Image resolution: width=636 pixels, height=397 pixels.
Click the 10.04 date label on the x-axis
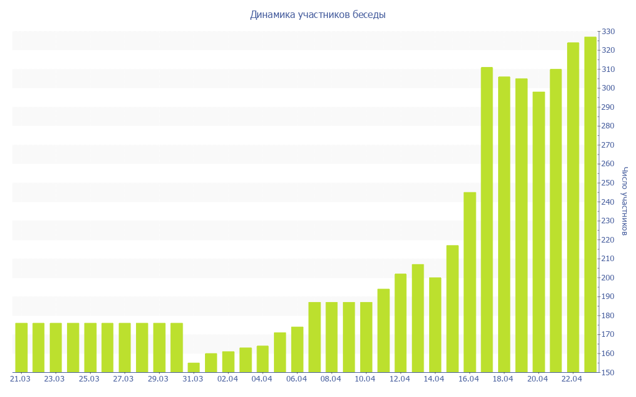tap(365, 379)
